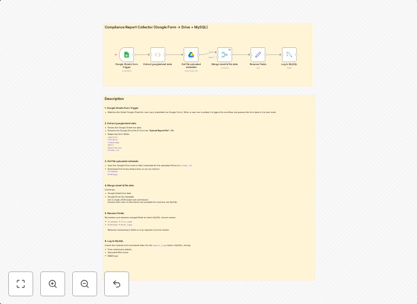
Task: Click the sticky note title Compliance Report Collector
Action: click(156, 27)
